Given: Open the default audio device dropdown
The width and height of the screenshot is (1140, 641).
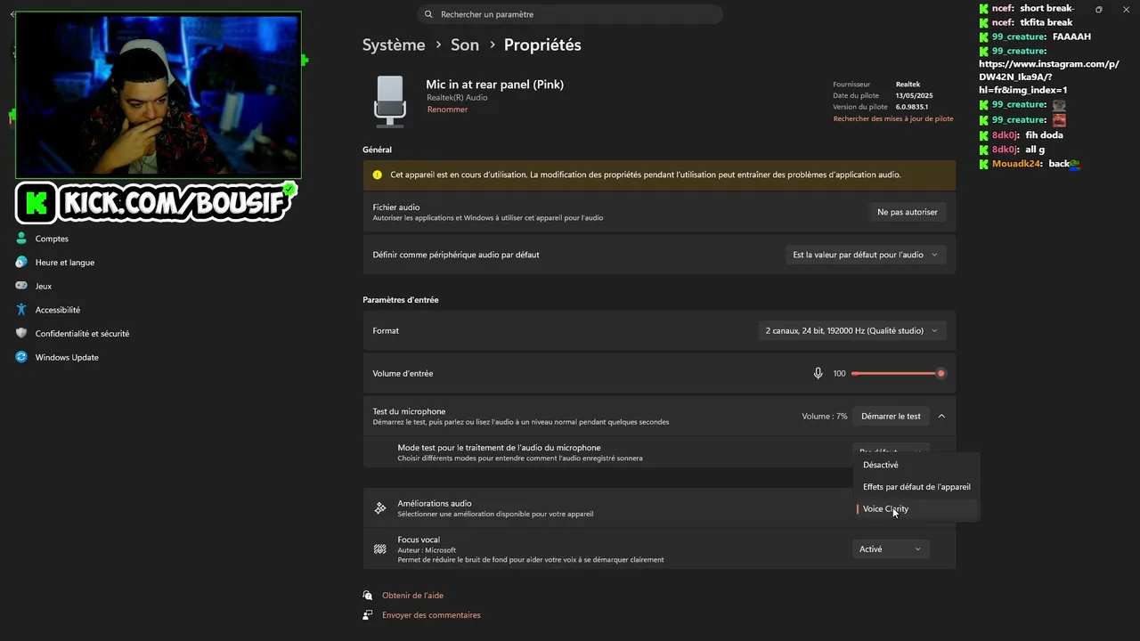Looking at the screenshot, I should (865, 255).
